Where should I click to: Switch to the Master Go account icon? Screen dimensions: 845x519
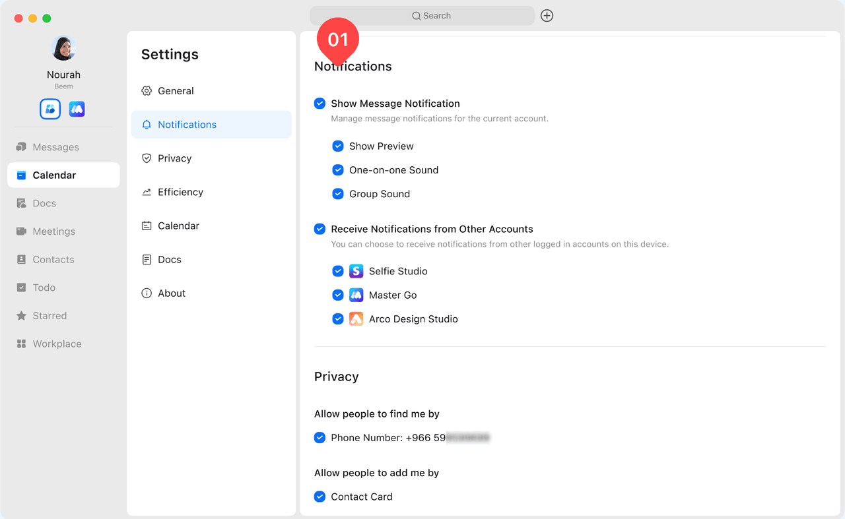(77, 109)
